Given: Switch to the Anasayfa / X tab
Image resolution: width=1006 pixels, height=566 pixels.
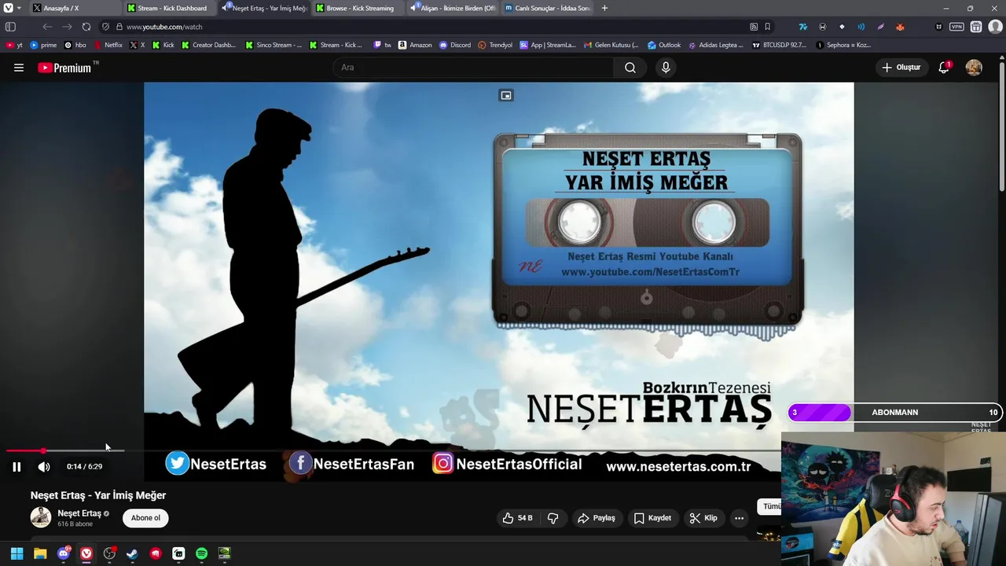Looking at the screenshot, I should click(75, 8).
